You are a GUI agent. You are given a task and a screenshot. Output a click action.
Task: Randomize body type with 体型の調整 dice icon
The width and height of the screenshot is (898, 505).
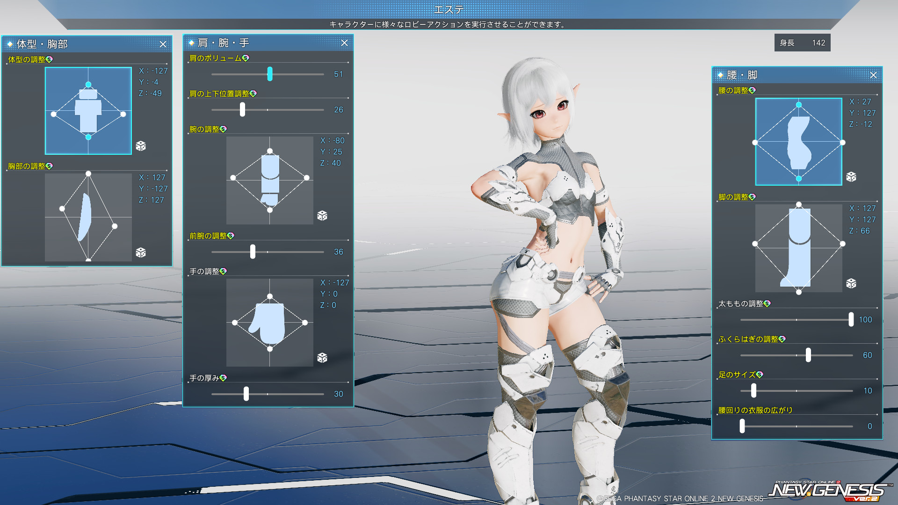point(141,146)
